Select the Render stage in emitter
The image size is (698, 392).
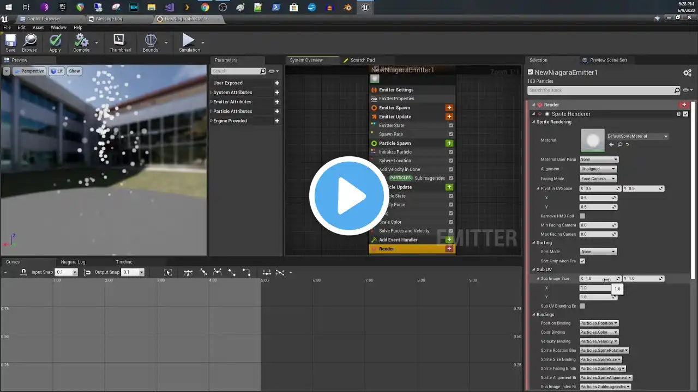coord(387,249)
